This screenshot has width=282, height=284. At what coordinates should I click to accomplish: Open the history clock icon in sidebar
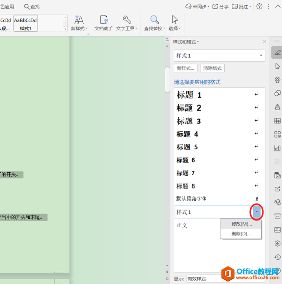(277, 257)
